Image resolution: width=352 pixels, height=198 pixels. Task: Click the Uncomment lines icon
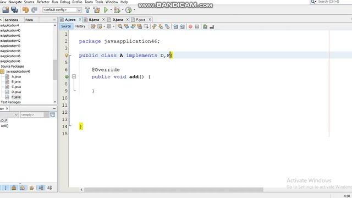tap(211, 27)
